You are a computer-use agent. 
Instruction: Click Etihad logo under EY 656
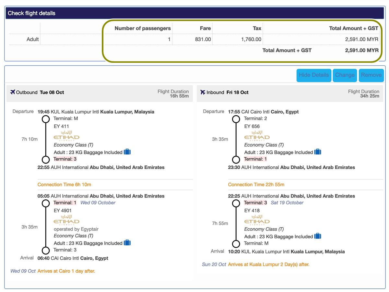click(x=257, y=136)
